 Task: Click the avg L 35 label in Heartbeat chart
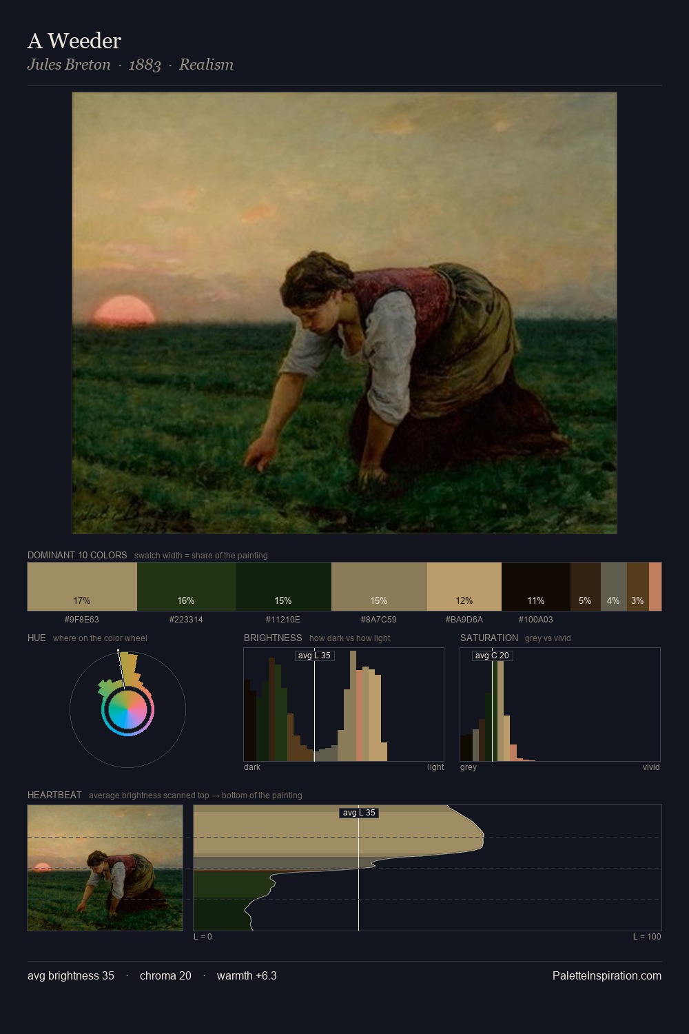[x=359, y=813]
